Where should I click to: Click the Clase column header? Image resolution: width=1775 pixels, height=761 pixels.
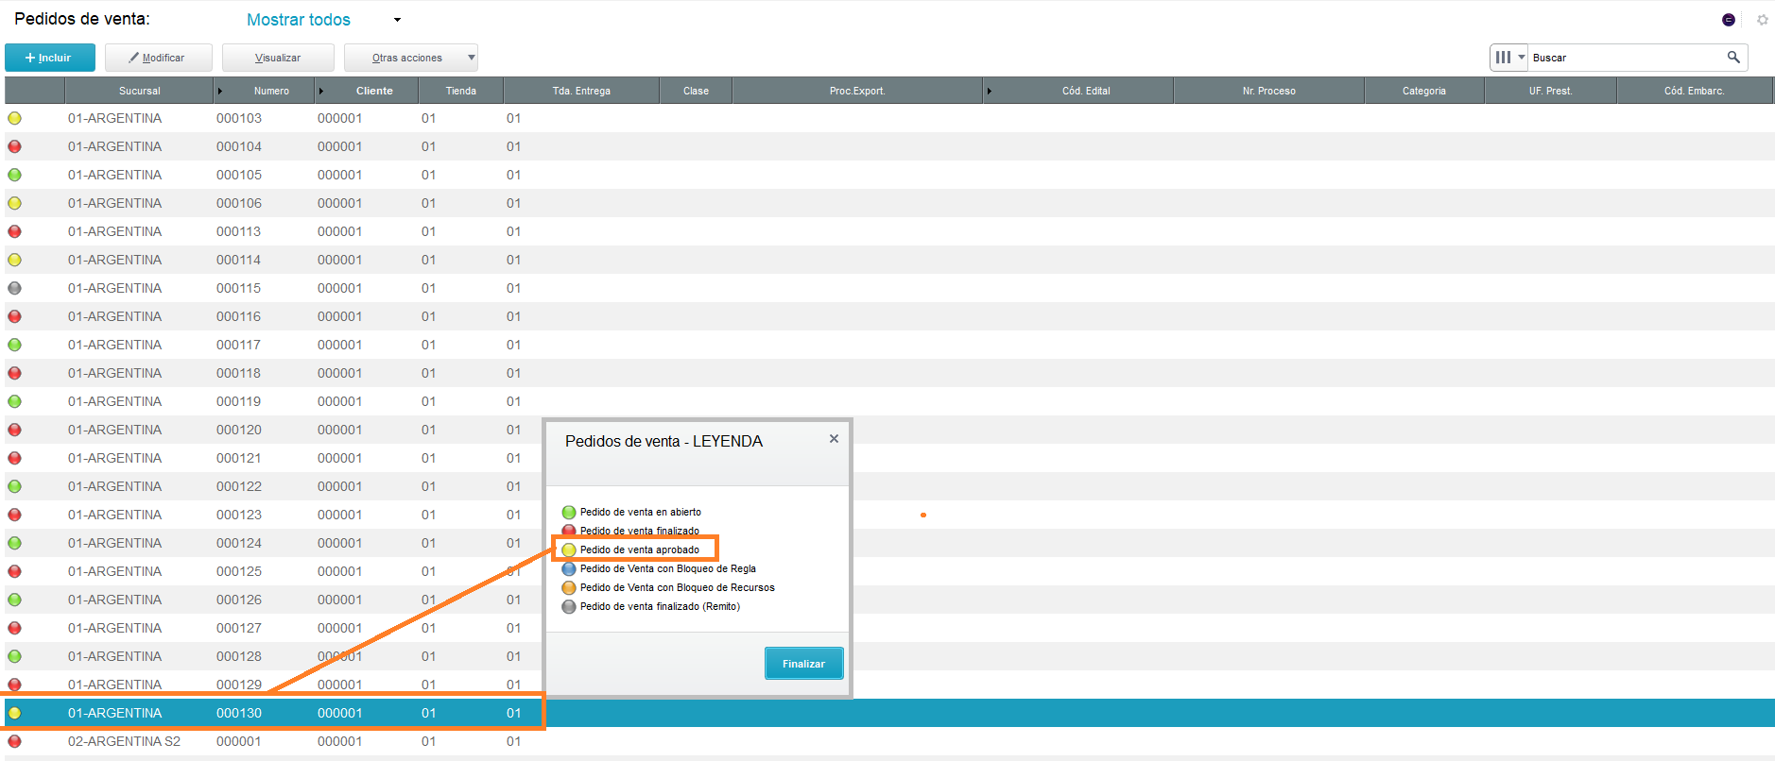click(x=697, y=91)
